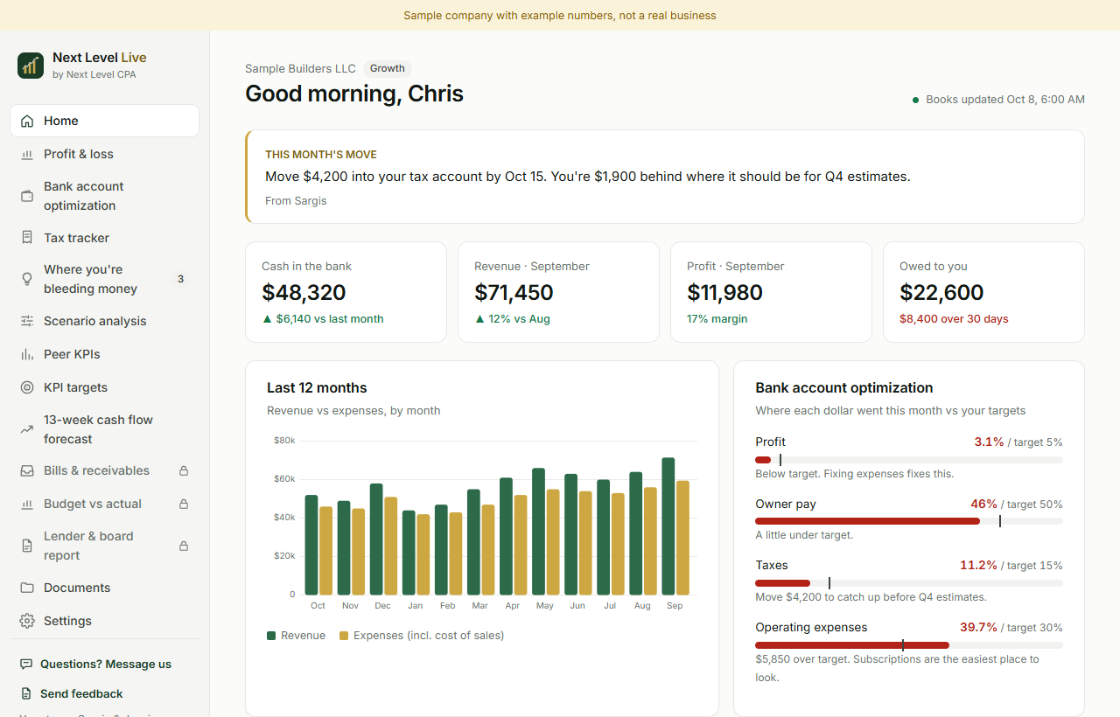Click the Taxes progress bar
The image size is (1120, 717).
point(909,583)
